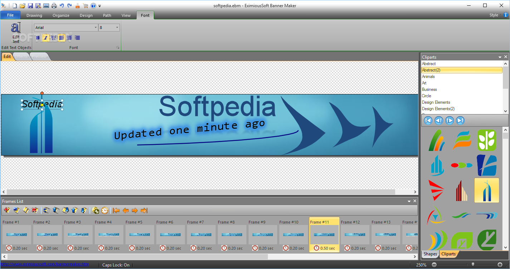Click the Frames List horizontal scrollbar

(137, 256)
